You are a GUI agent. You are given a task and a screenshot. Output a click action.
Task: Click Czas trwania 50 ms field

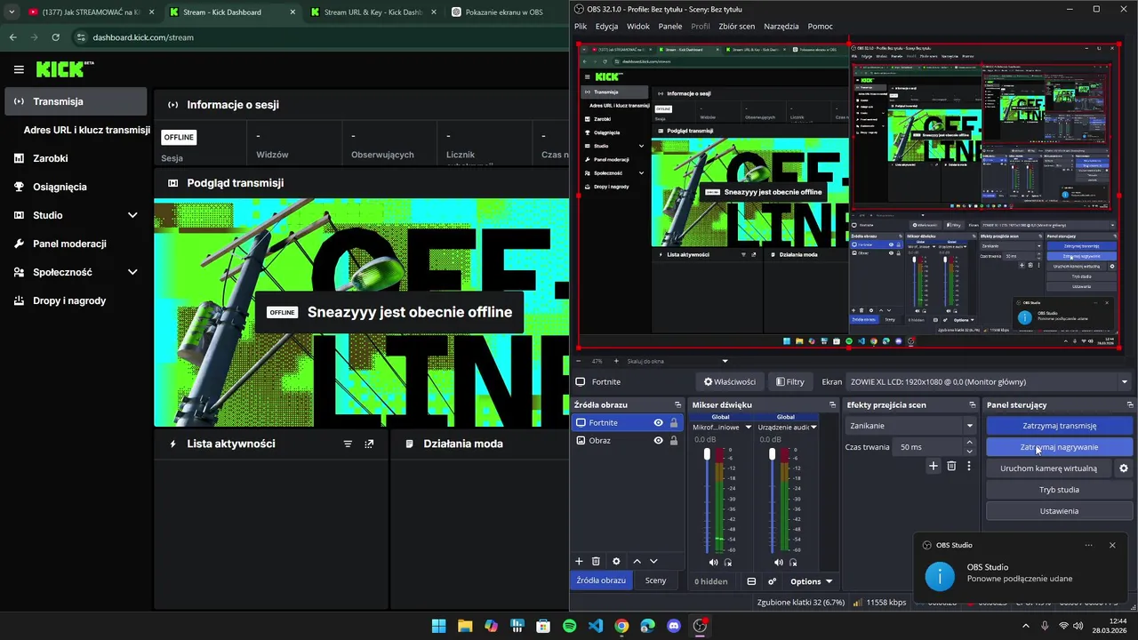coord(928,447)
